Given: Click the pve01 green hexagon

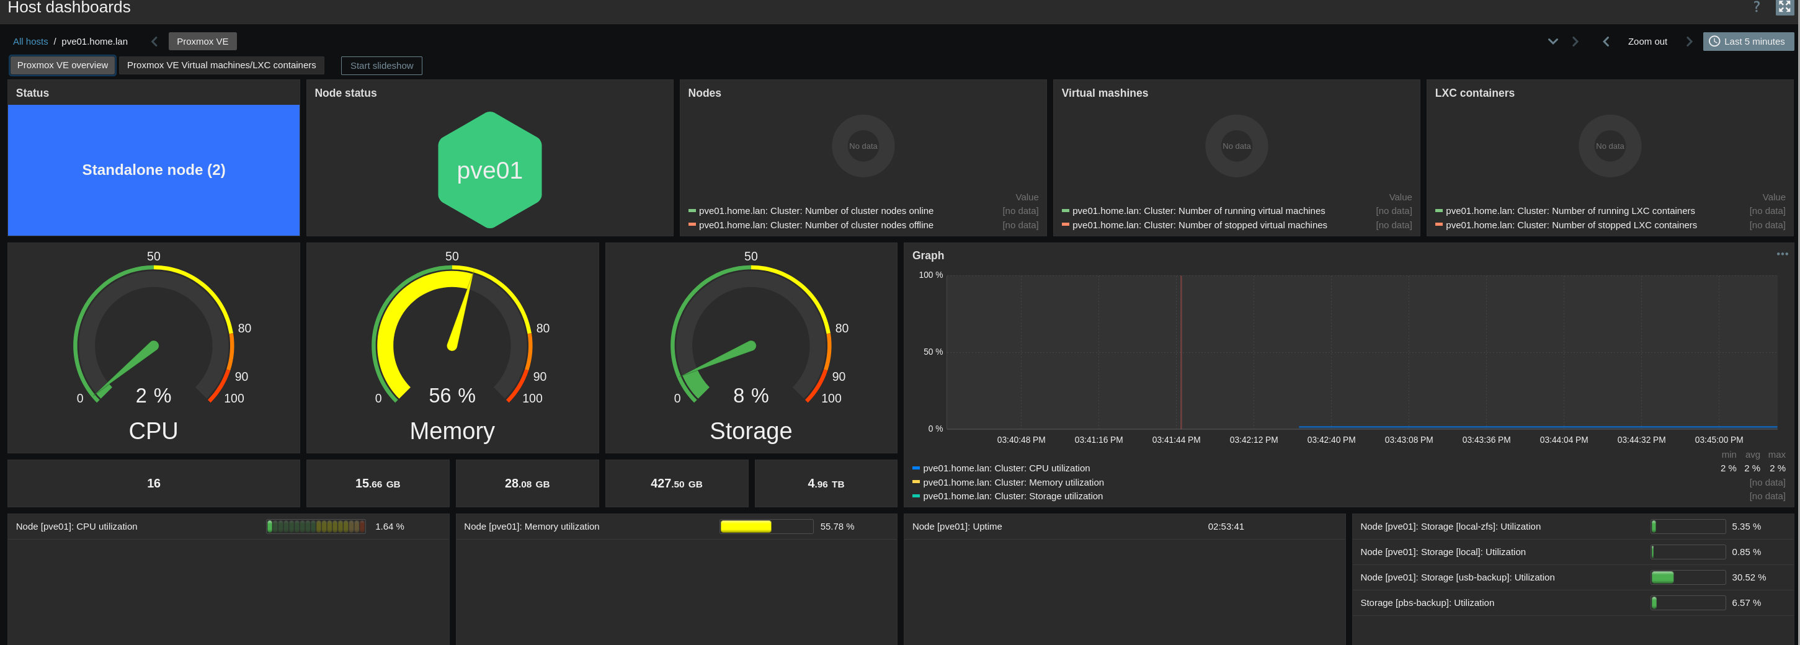Looking at the screenshot, I should point(490,170).
